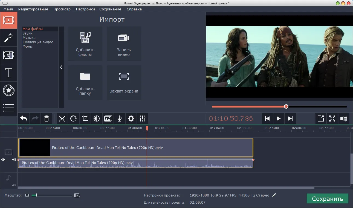The height and width of the screenshot is (208, 353).
Task: Open the Сохранение menu
Action: 110,9
